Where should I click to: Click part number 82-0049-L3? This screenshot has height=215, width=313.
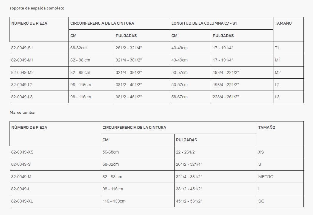point(22,97)
